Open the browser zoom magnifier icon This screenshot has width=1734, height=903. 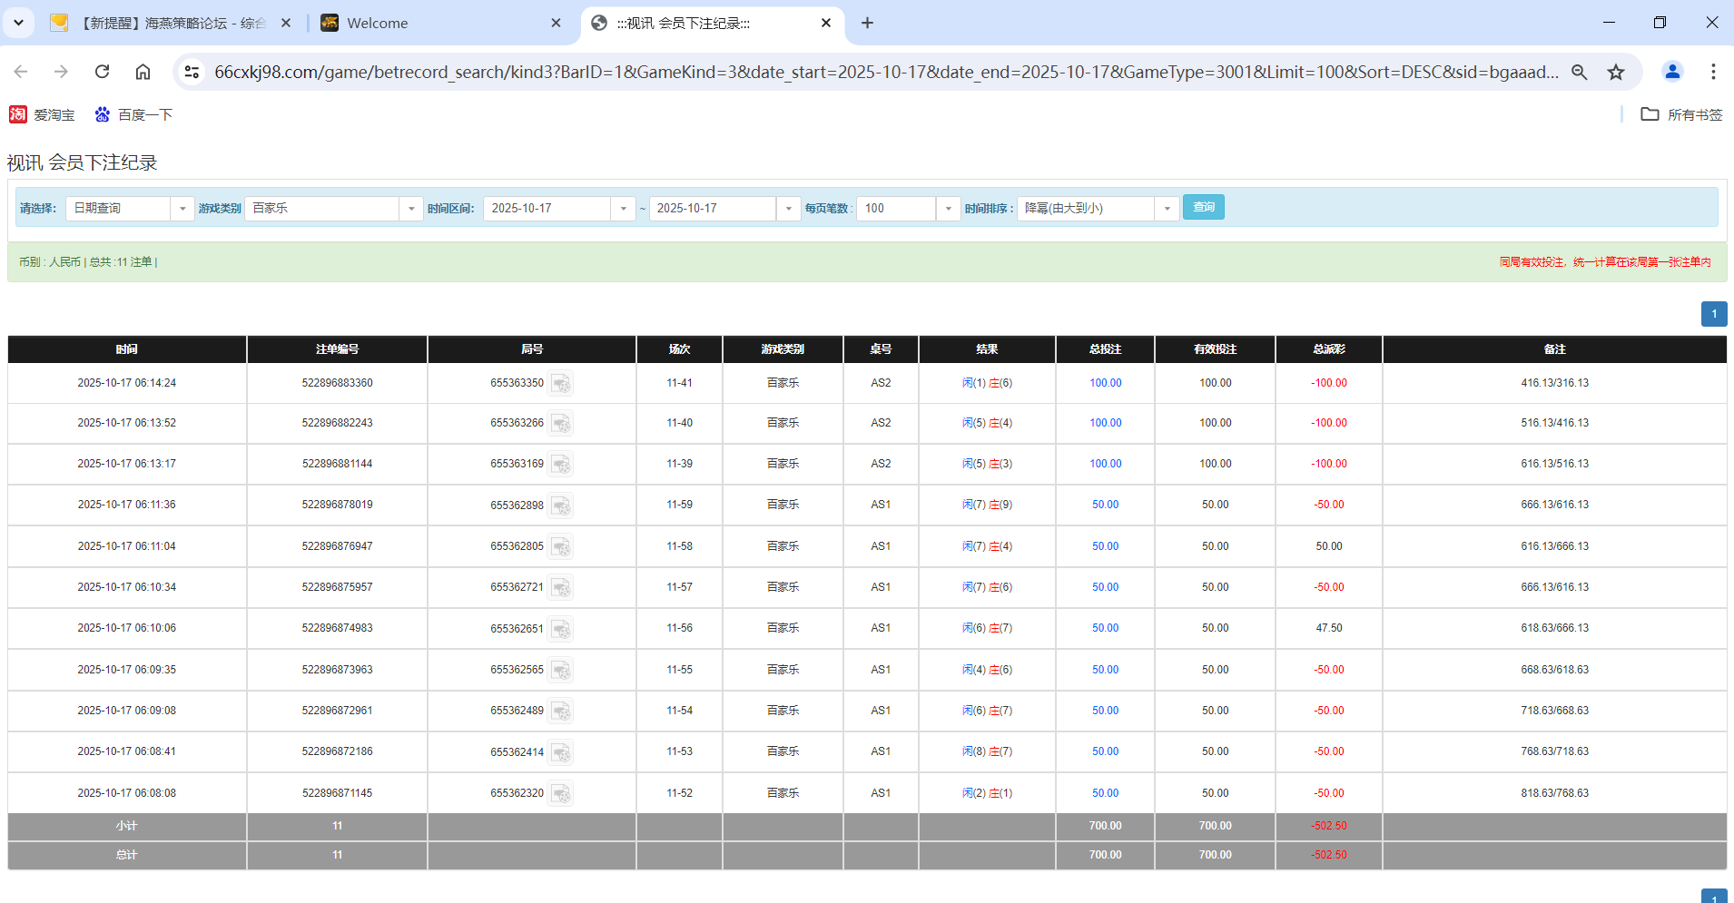point(1580,72)
